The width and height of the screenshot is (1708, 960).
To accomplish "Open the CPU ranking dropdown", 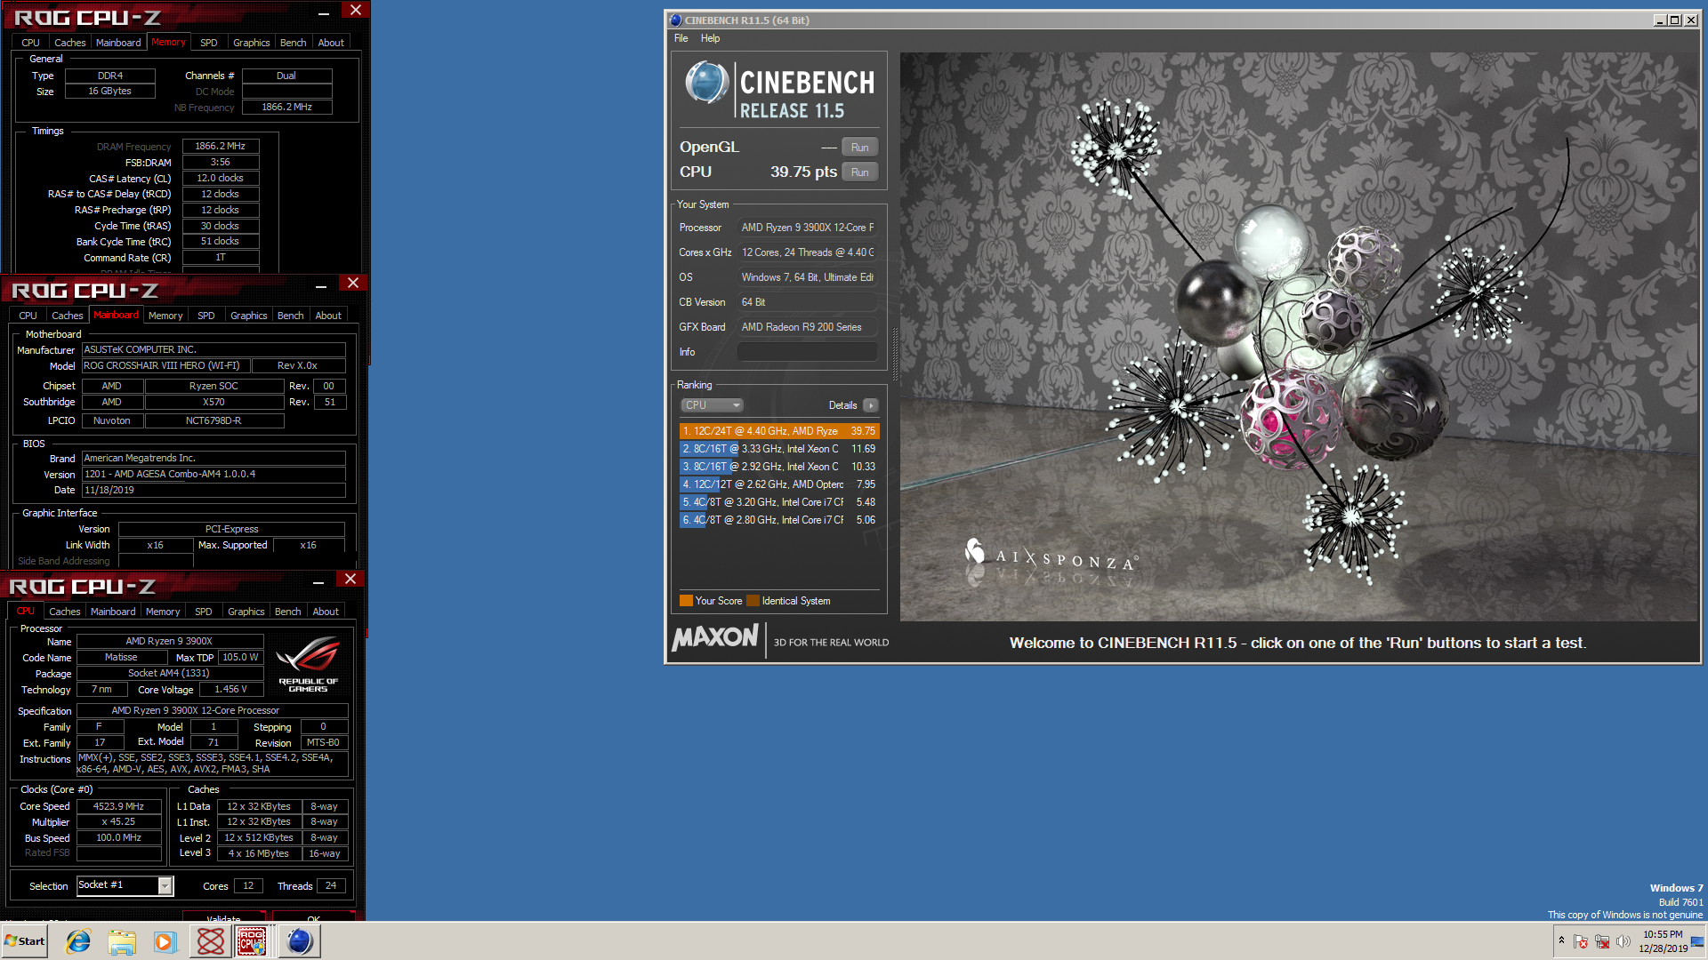I will click(712, 405).
